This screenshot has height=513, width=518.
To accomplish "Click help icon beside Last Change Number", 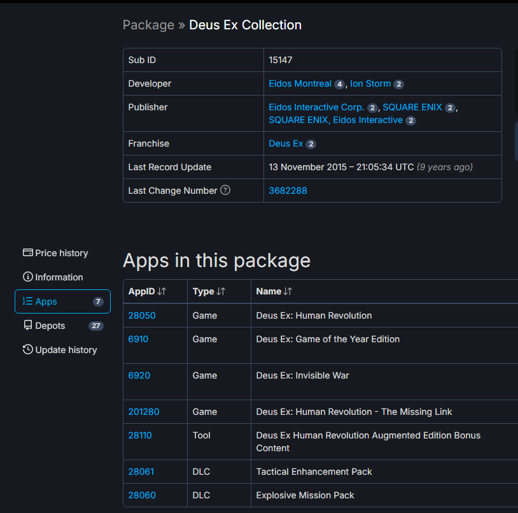I will pyautogui.click(x=225, y=190).
